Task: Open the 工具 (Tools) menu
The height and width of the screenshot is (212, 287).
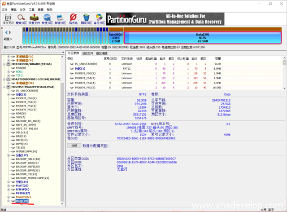Action: tap(32, 9)
